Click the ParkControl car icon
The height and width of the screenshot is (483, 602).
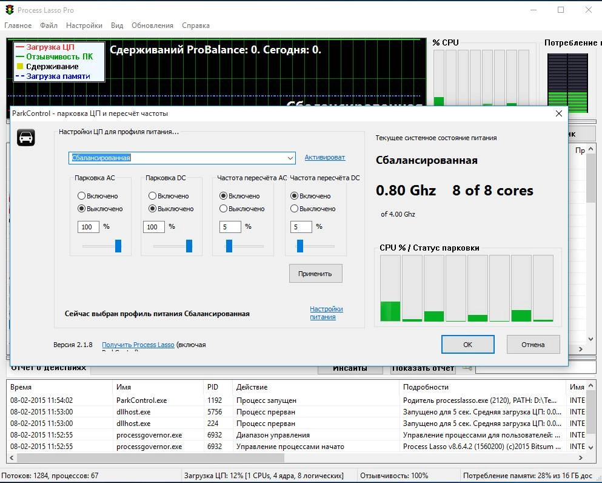pyautogui.click(x=26, y=137)
